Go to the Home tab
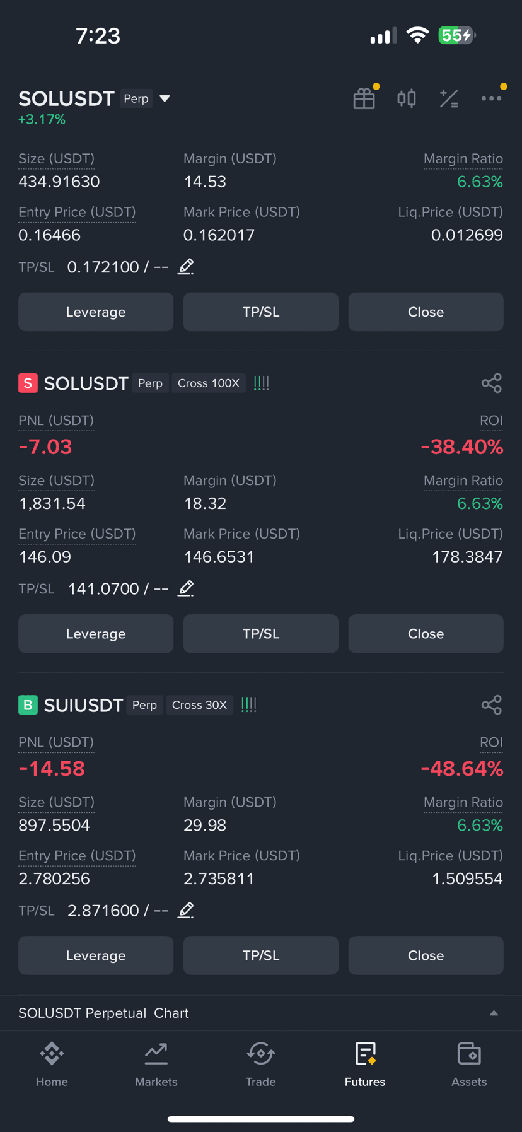The height and width of the screenshot is (1132, 522). tap(52, 1065)
